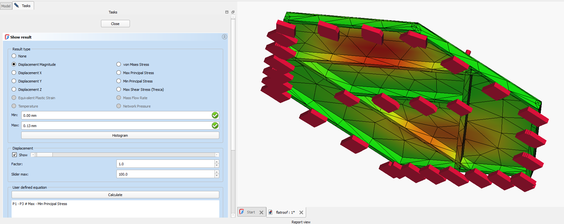The height and width of the screenshot is (224, 564).
Task: Switch to the Model tab
Action: (6, 6)
